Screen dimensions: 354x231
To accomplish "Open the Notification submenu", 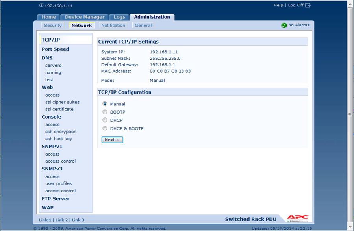I will 113,26.
